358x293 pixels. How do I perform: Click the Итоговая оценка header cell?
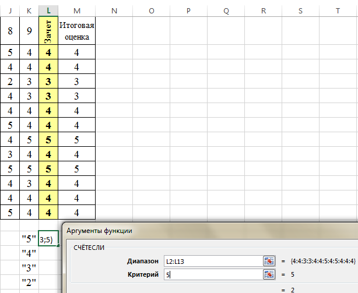pos(77,31)
